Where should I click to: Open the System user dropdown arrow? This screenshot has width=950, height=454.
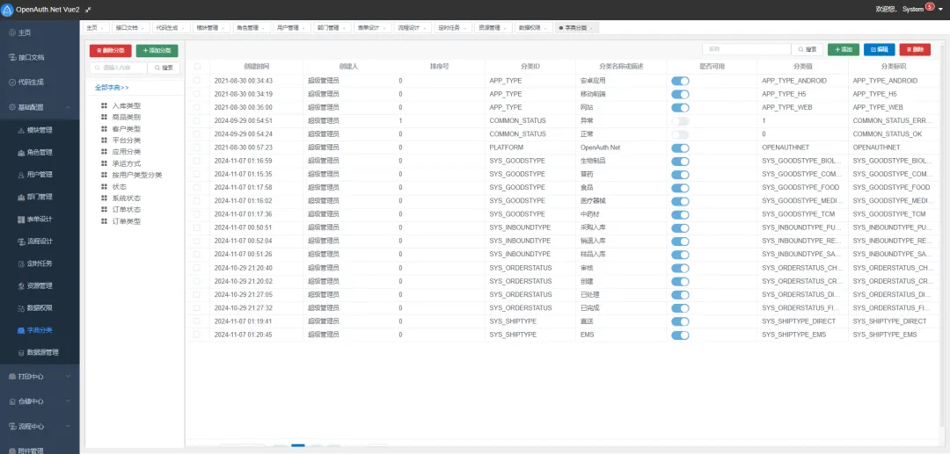point(940,10)
